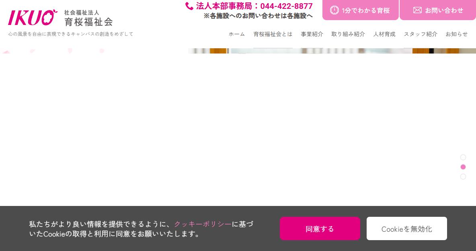Screen dimensions: 476x251
Task: Select the first slide indicator dot
Action: (x=463, y=157)
